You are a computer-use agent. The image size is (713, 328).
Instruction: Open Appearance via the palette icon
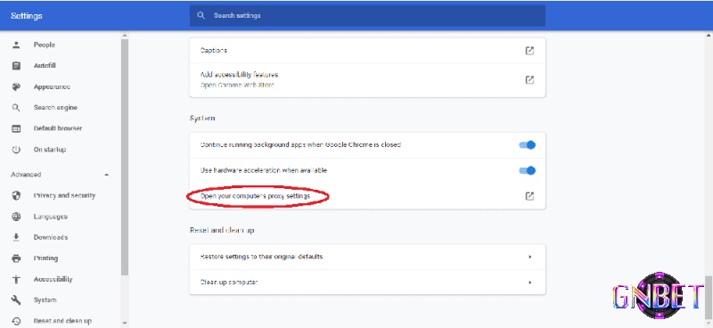point(16,86)
